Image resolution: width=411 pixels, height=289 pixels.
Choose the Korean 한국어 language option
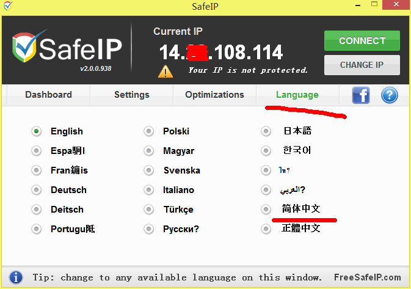266,151
